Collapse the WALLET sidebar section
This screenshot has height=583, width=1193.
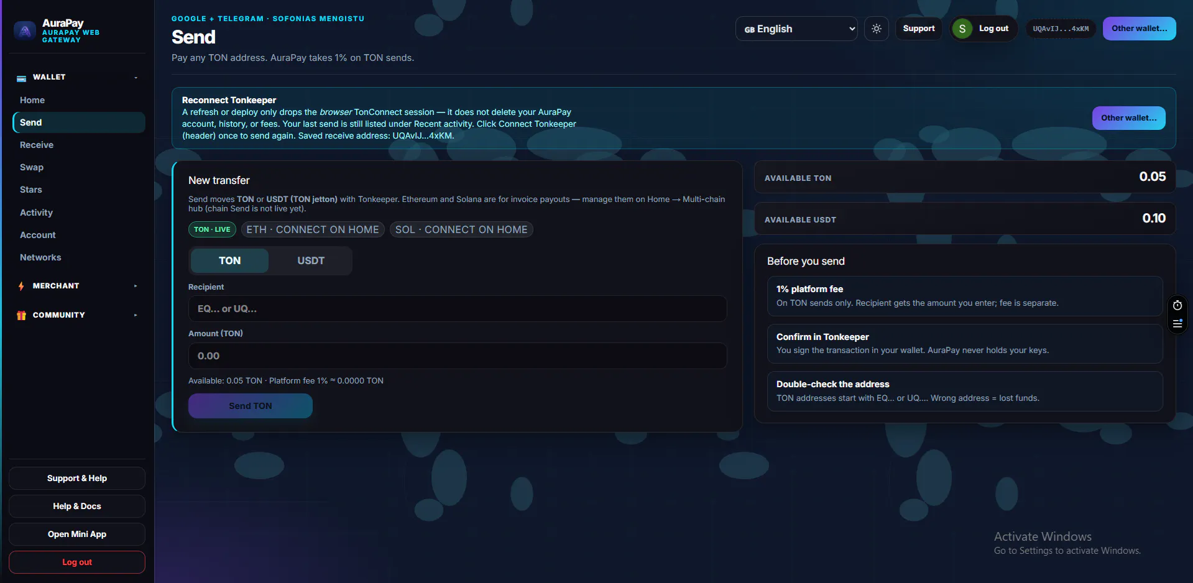(x=78, y=77)
